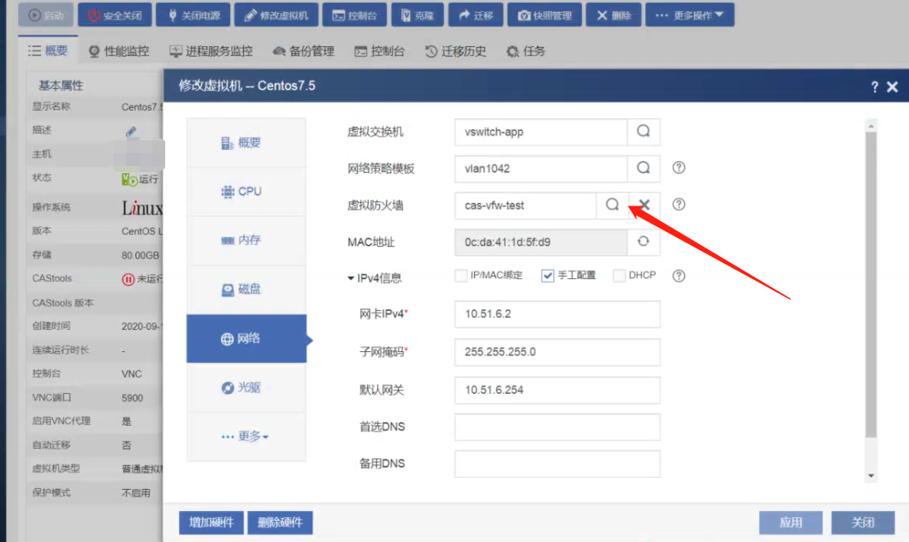This screenshot has height=542, width=909.
Task: Open 修改虚拟机 from the top toolbar
Action: click(276, 15)
